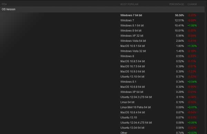
Task: Click the Windows 8.1 64 bit entry
Action: [132, 26]
